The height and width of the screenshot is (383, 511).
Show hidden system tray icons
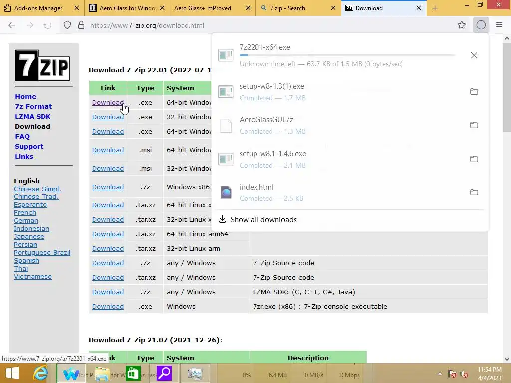coord(440,374)
